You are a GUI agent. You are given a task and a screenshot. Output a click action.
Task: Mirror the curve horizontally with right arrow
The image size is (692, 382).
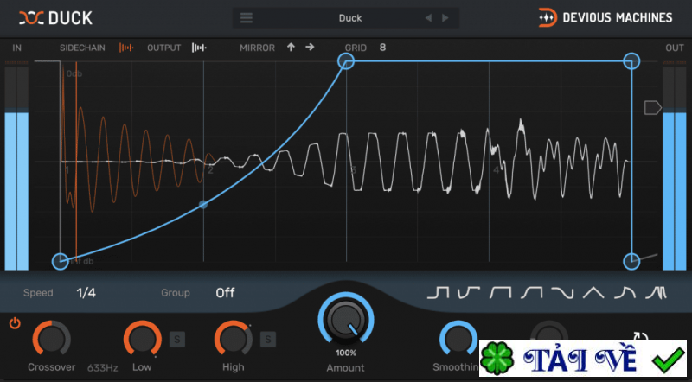(310, 47)
